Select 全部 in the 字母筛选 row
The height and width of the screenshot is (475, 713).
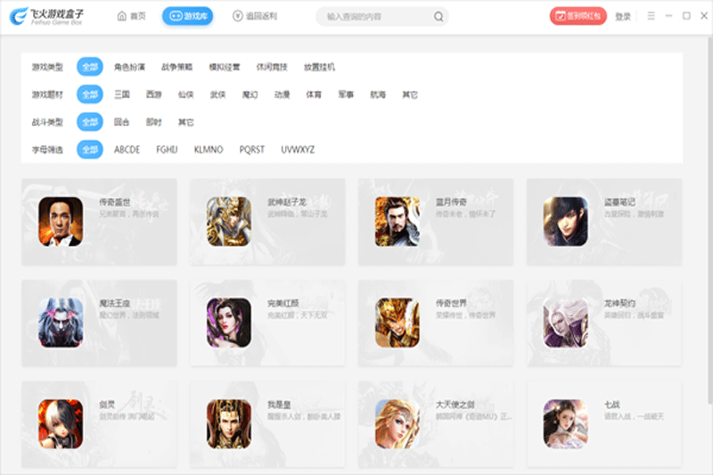90,150
